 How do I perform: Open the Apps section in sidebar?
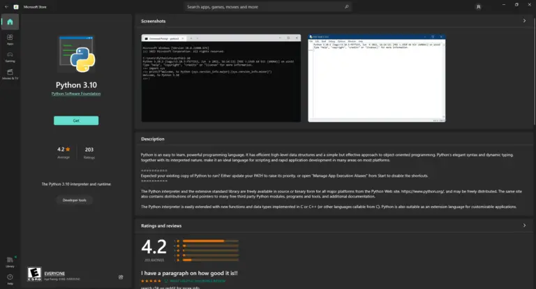[x=10, y=39]
